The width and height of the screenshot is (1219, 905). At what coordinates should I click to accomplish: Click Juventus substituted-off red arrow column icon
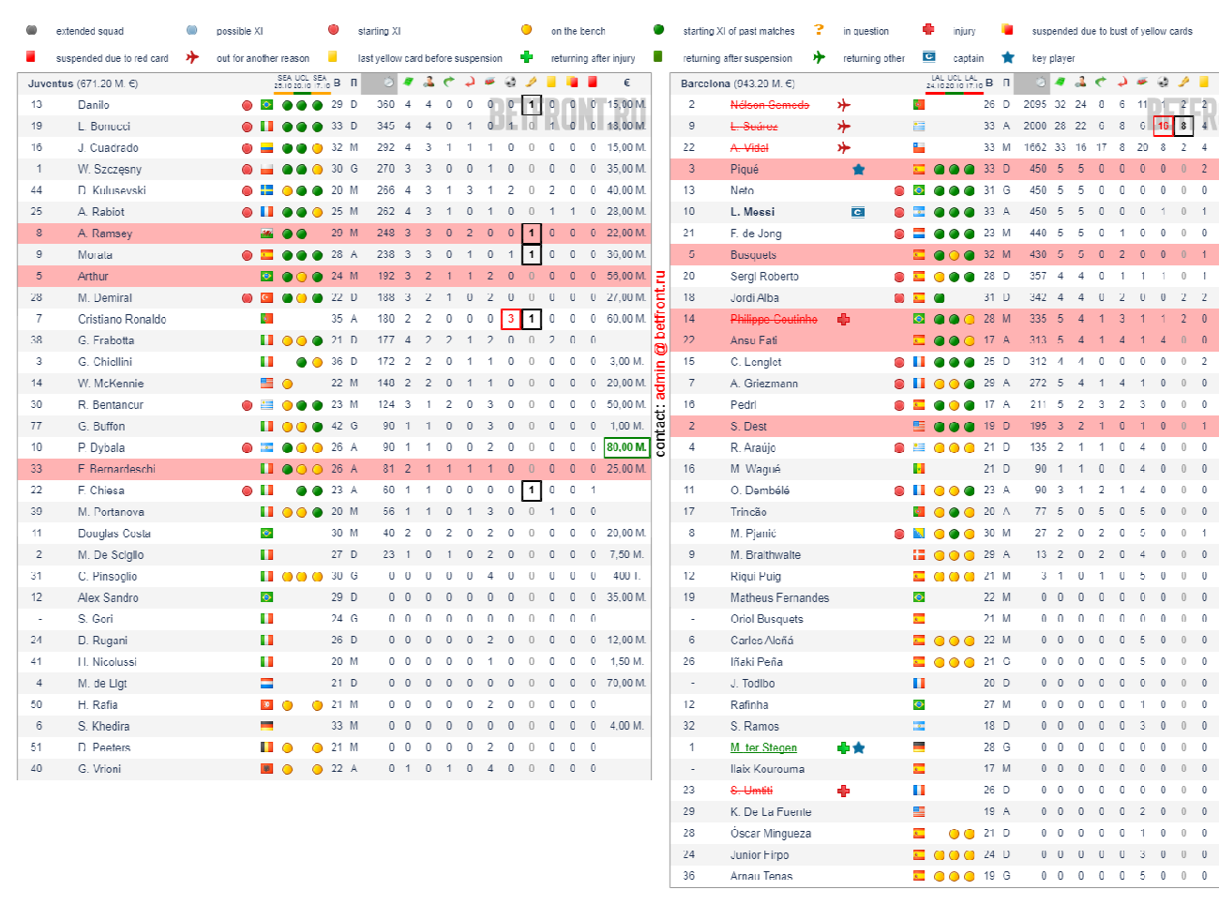[x=470, y=83]
